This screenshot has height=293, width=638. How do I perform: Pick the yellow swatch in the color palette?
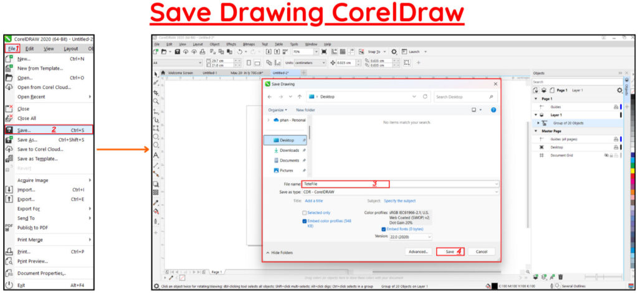pos(633,170)
